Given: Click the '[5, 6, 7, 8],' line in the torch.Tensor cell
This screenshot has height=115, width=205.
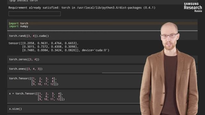Looking at the screenshot, I should (44, 81).
